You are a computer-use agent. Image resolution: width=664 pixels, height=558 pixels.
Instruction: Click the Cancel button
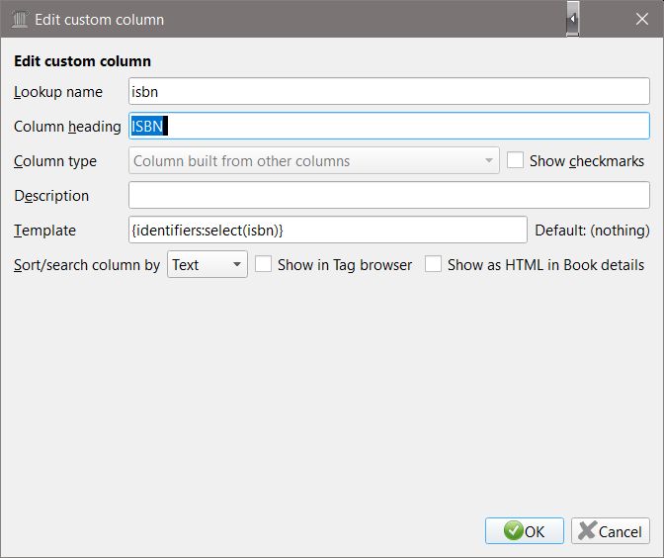tap(611, 531)
